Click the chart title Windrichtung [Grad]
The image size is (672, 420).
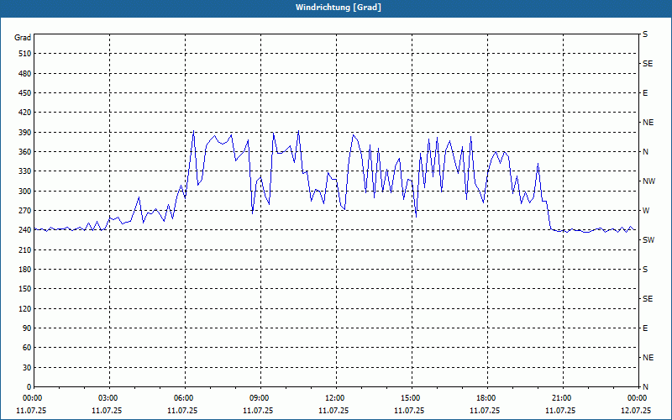(339, 8)
